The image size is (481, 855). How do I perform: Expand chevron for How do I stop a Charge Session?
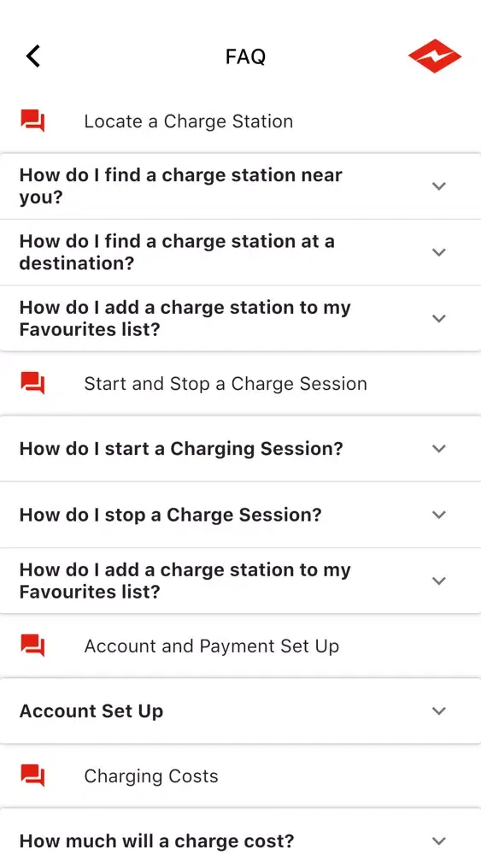point(439,515)
